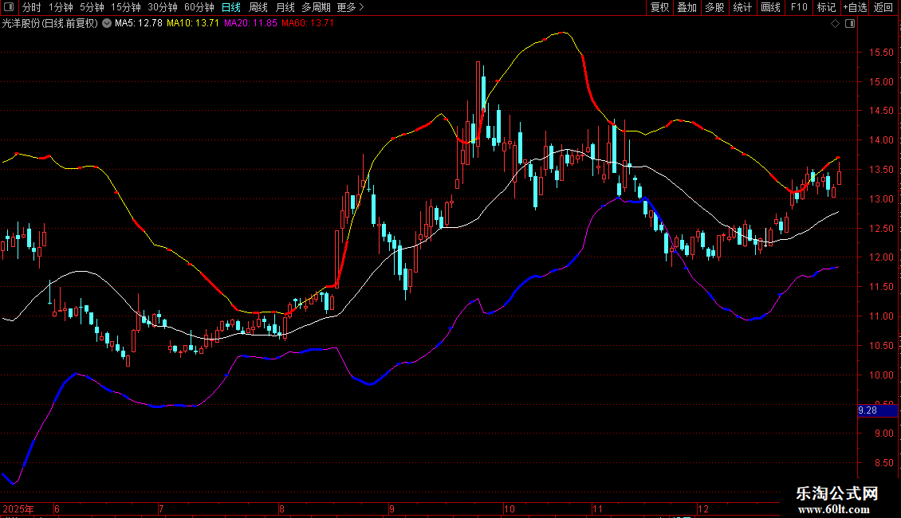The image size is (901, 518).
Task: Select the 15分钟 period tab
Action: (x=125, y=7)
